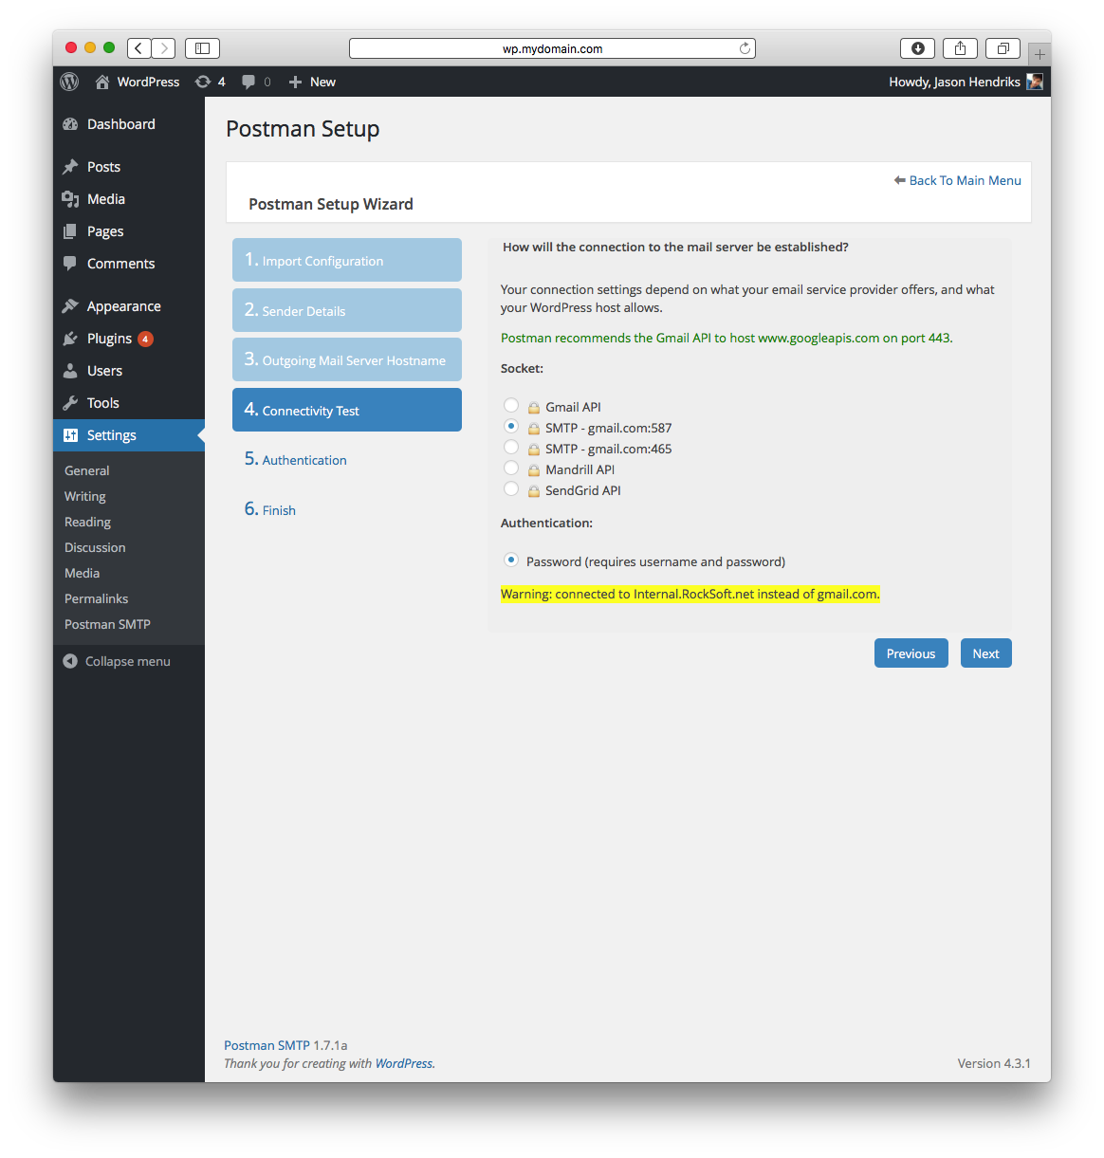Select Password authentication radio button
Screen dimensions: 1104x1158
[511, 561]
